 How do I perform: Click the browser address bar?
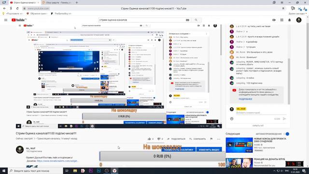tap(154, 9)
